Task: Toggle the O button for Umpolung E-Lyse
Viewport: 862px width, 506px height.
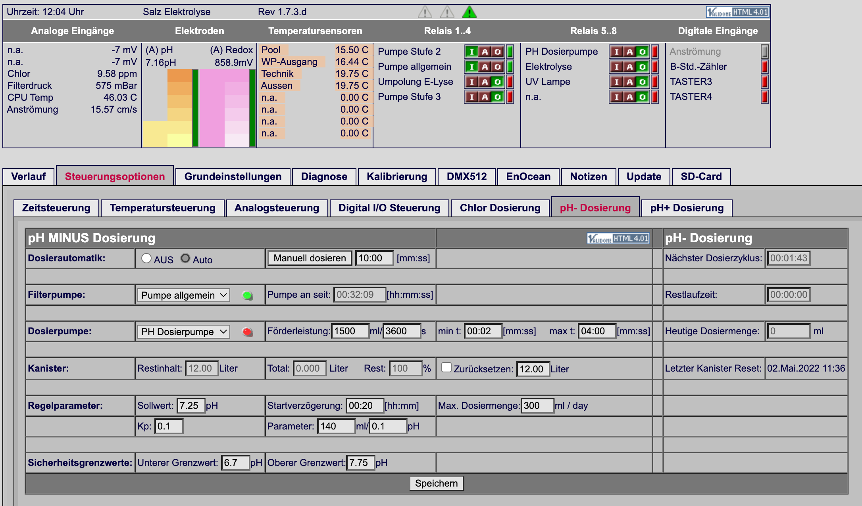Action: (x=498, y=82)
